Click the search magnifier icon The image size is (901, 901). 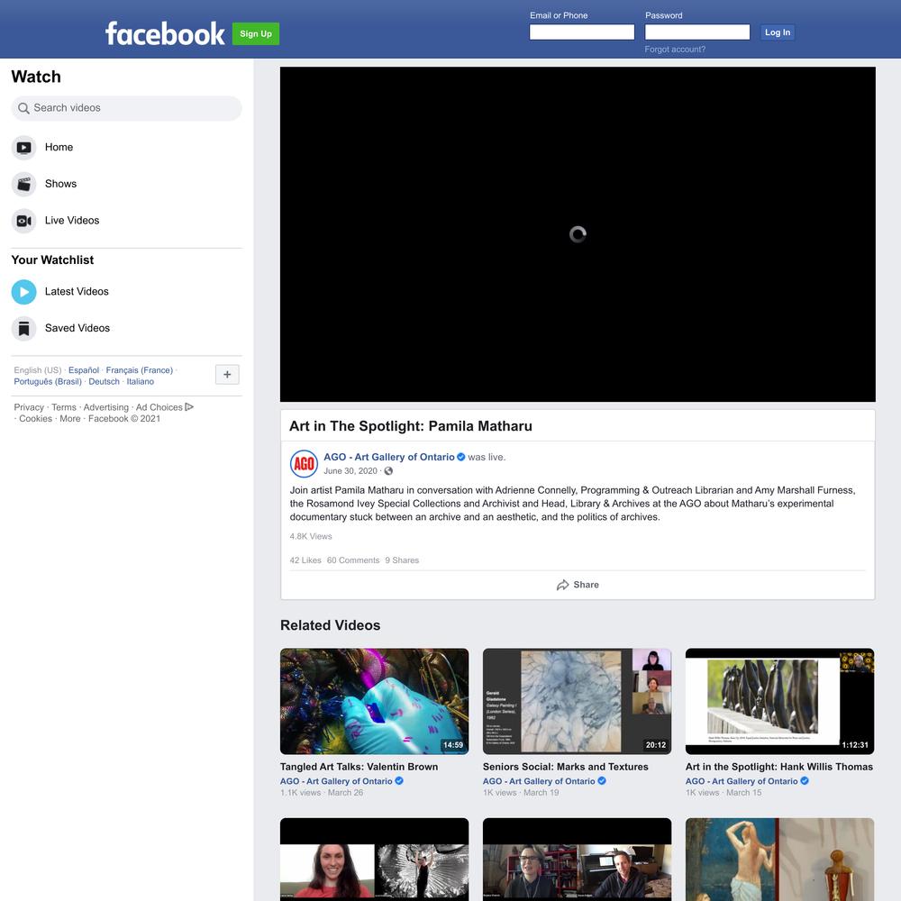click(x=23, y=108)
